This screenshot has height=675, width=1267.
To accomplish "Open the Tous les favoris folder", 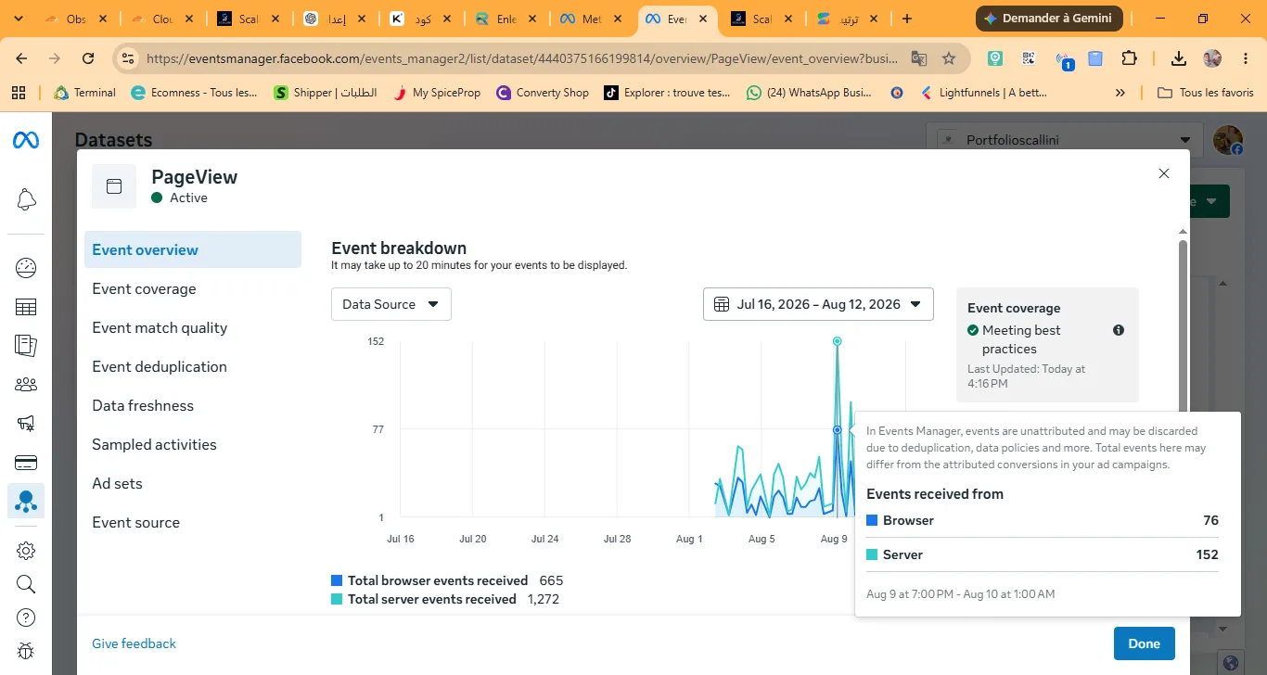I will pos(1206,93).
